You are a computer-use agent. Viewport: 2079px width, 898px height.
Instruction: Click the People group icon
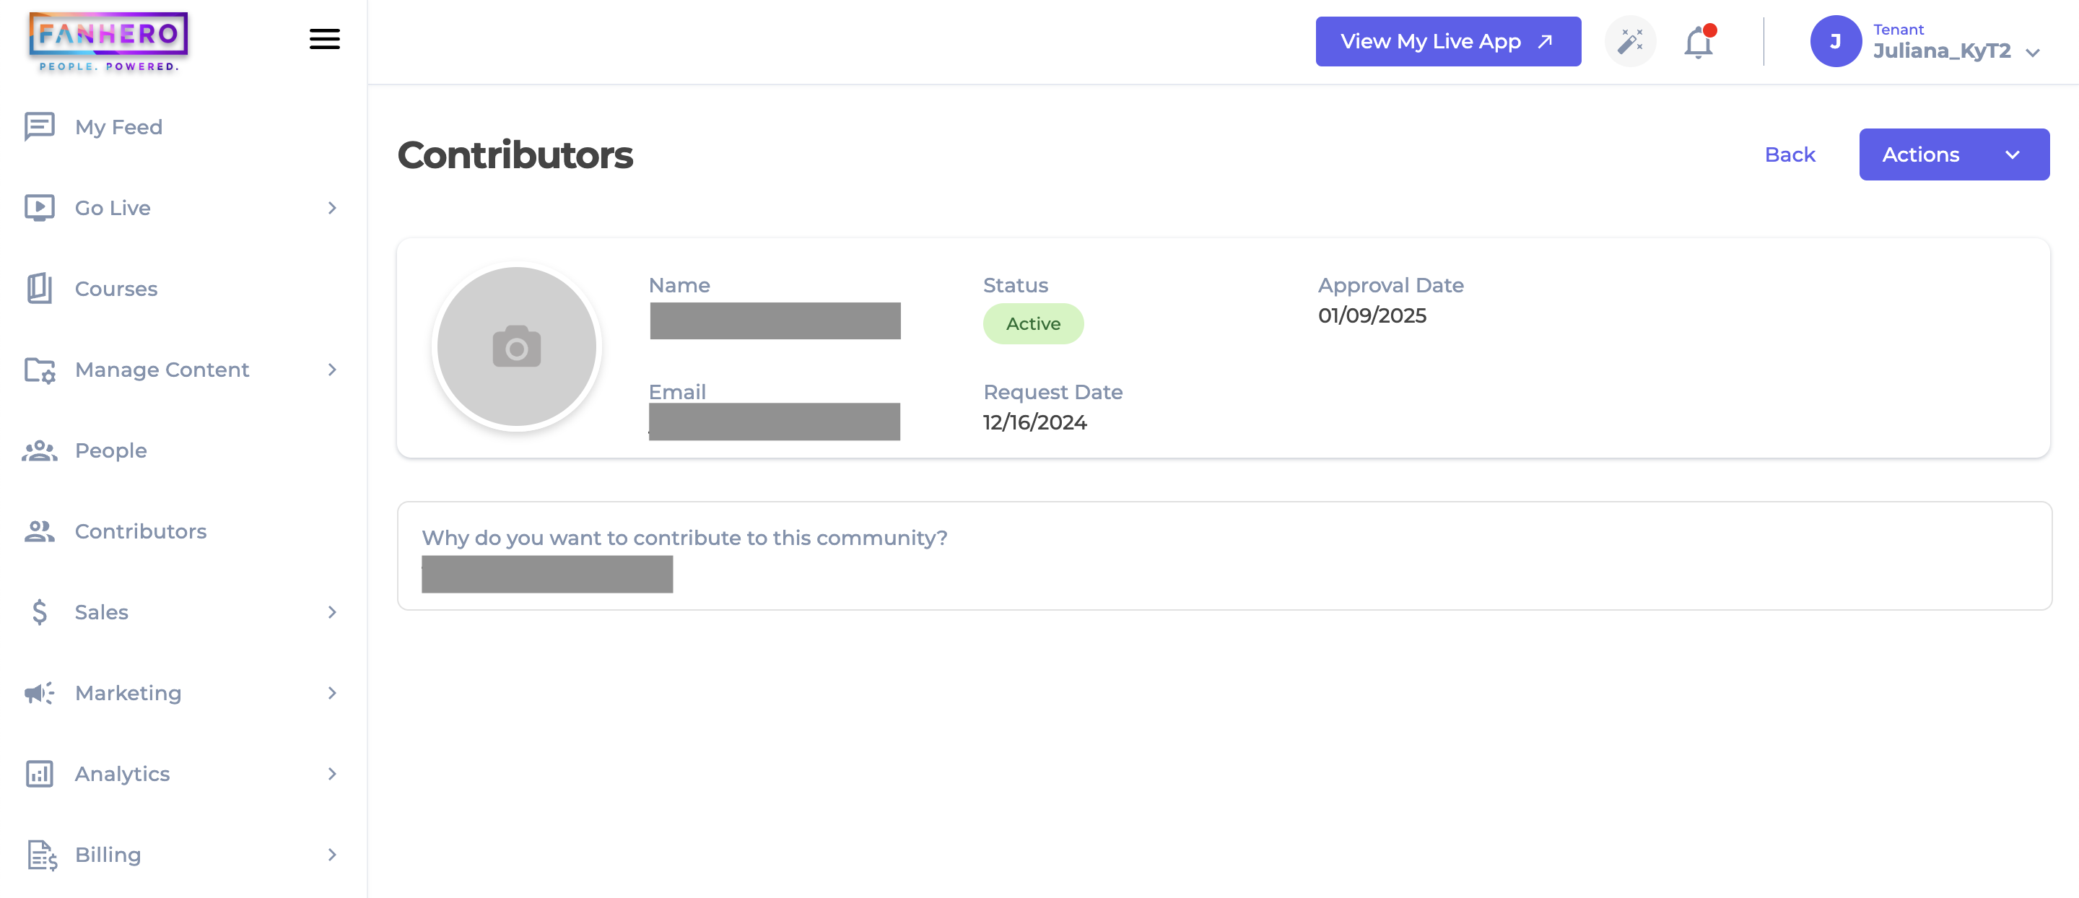pyautogui.click(x=39, y=450)
